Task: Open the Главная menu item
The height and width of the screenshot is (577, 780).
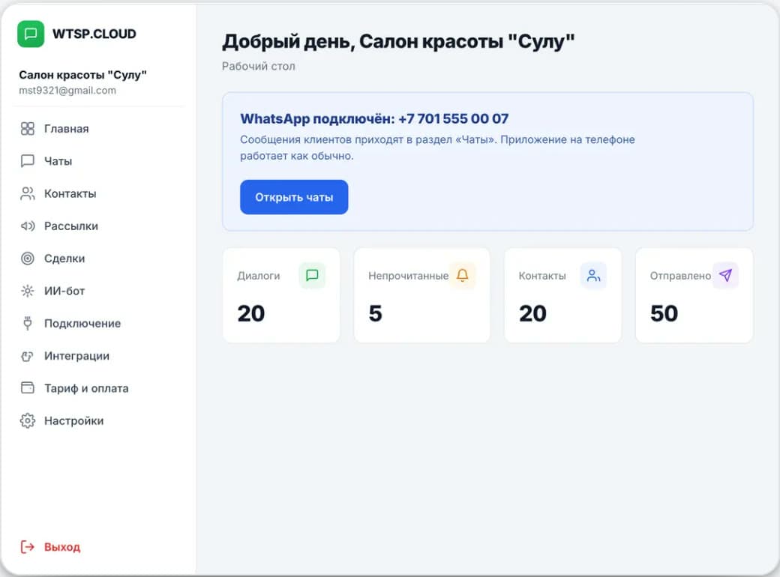Action: 66,129
